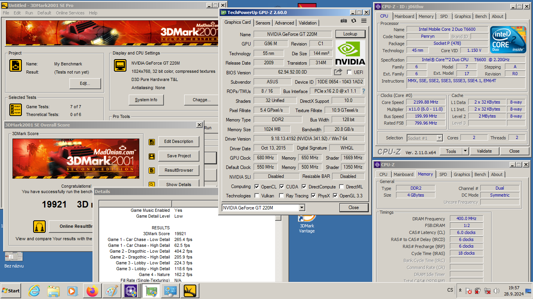Toggle the Ray Tracing checkbox
The image size is (533, 299).
click(x=281, y=196)
